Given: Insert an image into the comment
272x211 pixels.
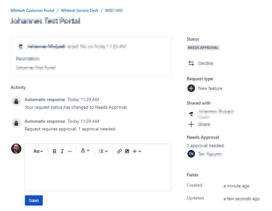Looking at the screenshot, I should [127, 151].
